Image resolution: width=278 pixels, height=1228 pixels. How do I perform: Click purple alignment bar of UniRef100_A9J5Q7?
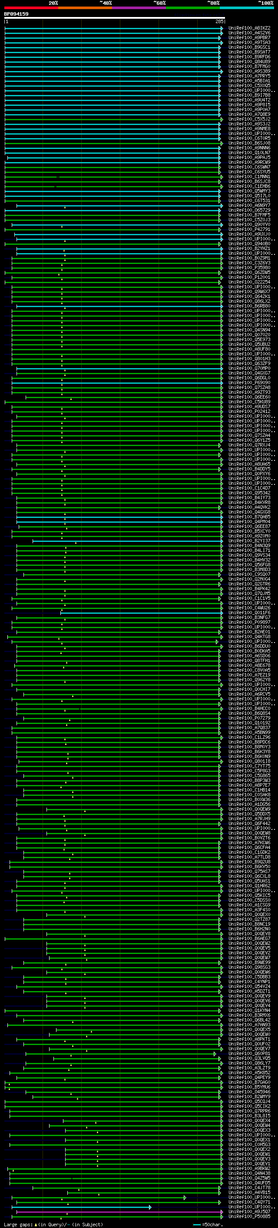[120, 1212]
